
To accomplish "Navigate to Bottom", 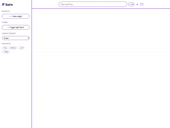I will pos(13,48).
